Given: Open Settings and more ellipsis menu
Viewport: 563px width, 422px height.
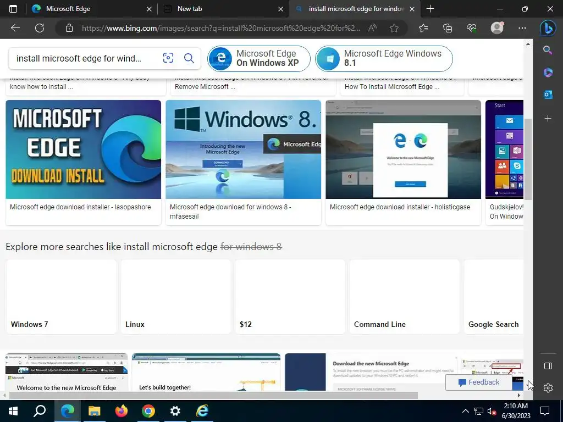Looking at the screenshot, I should (522, 28).
